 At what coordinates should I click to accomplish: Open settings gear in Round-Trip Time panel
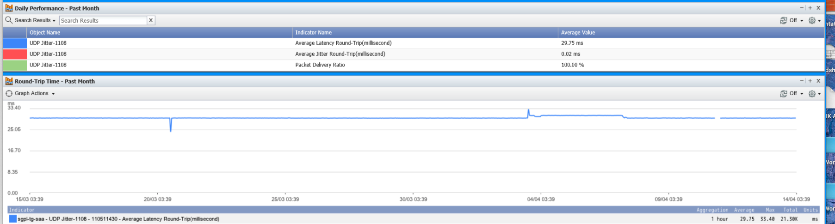coord(812,93)
